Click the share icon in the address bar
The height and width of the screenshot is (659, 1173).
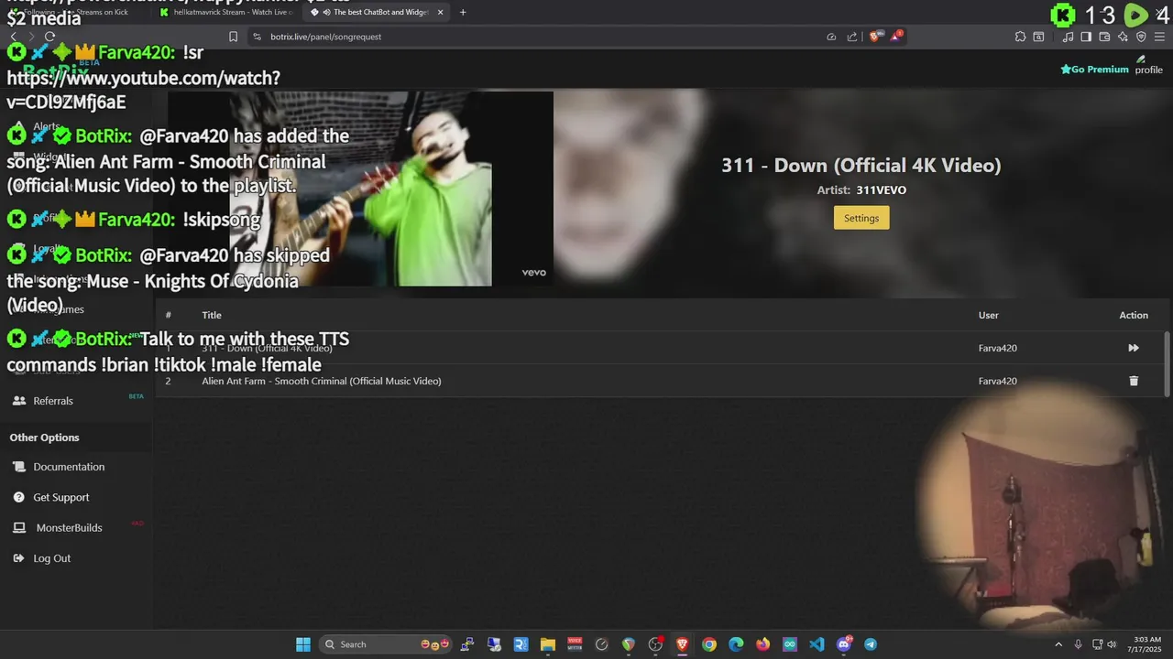coord(852,37)
